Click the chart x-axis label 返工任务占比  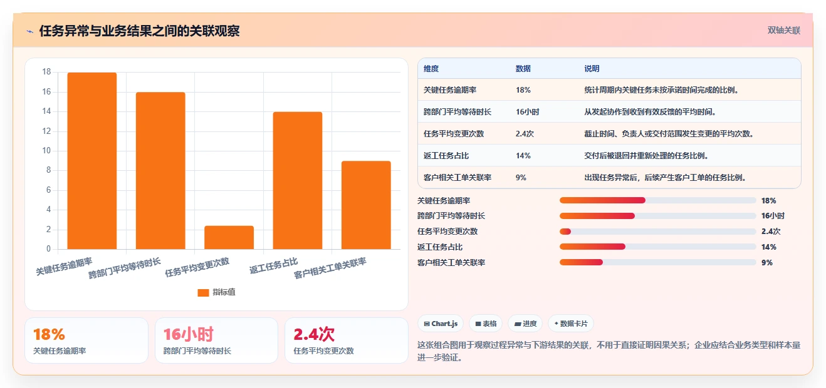click(x=273, y=266)
